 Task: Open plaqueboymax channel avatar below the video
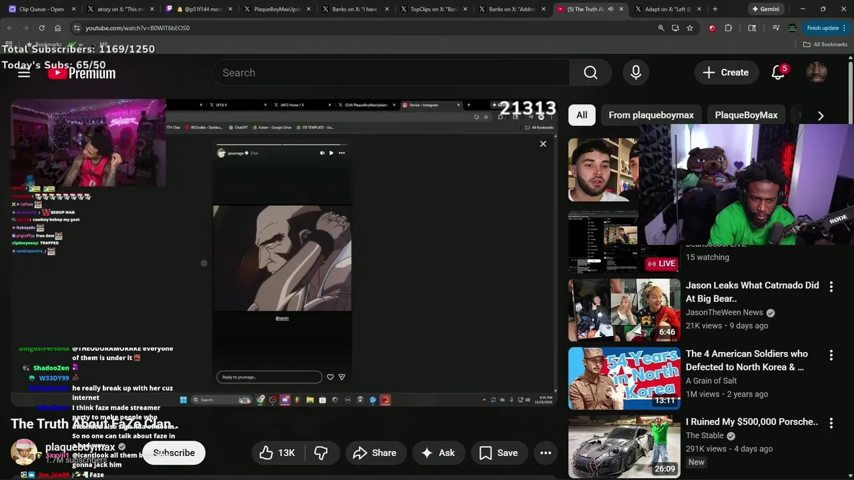[x=24, y=451]
